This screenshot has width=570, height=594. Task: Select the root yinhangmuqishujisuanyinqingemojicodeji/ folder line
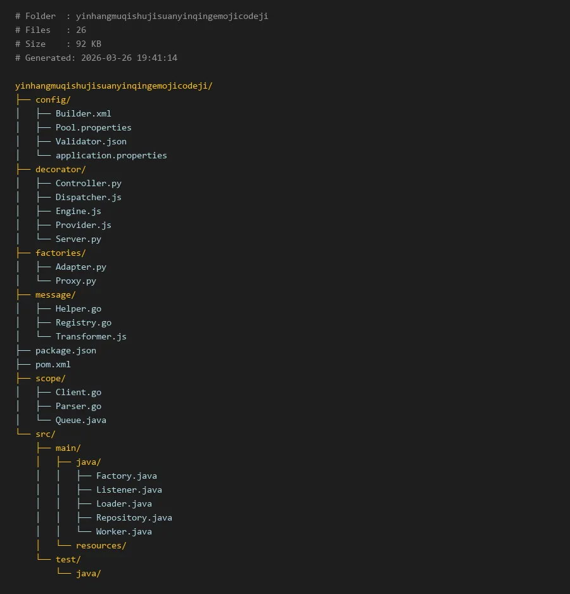113,85
